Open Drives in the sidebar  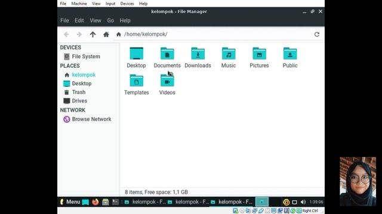[75, 100]
